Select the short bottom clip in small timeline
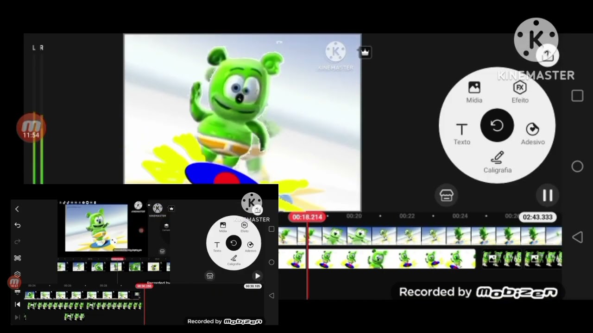Image resolution: width=593 pixels, height=333 pixels. (74, 317)
